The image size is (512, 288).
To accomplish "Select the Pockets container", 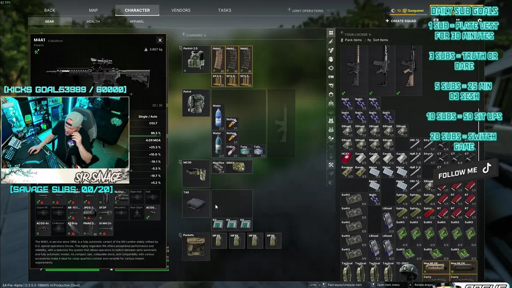I will click(x=196, y=246).
